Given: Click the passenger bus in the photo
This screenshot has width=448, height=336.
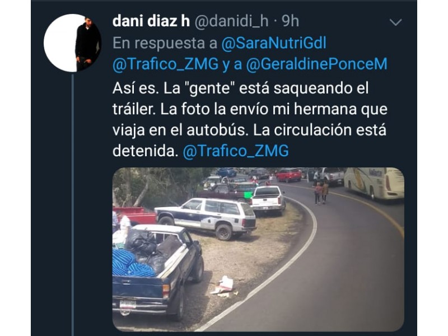Looking at the screenshot, I should click(x=374, y=183).
